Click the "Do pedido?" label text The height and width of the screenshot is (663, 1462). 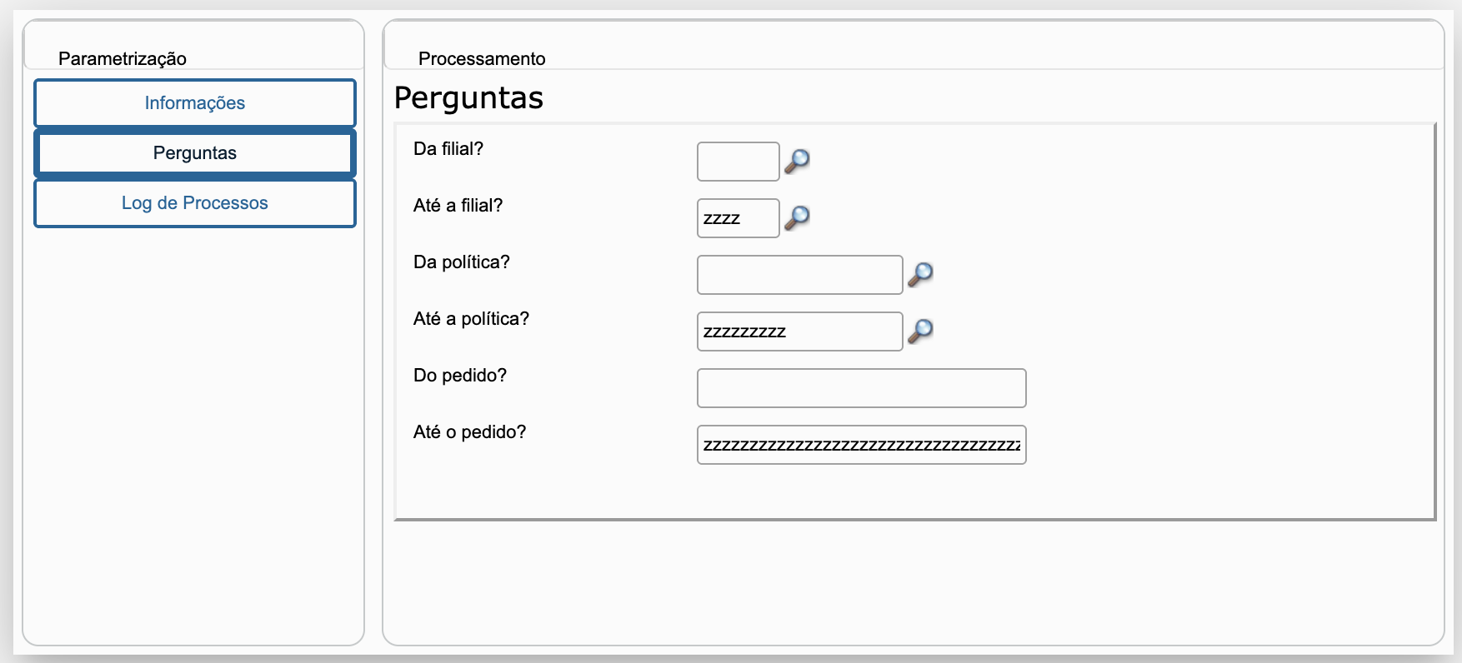[460, 376]
